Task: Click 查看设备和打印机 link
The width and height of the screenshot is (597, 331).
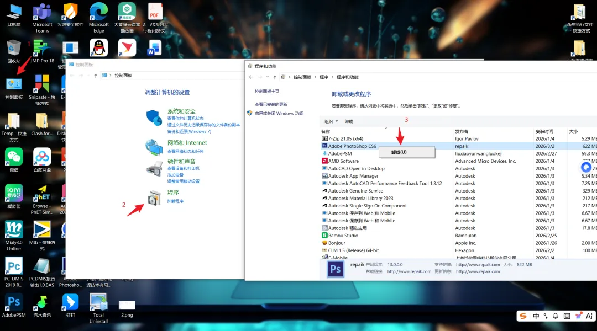Action: (183, 168)
